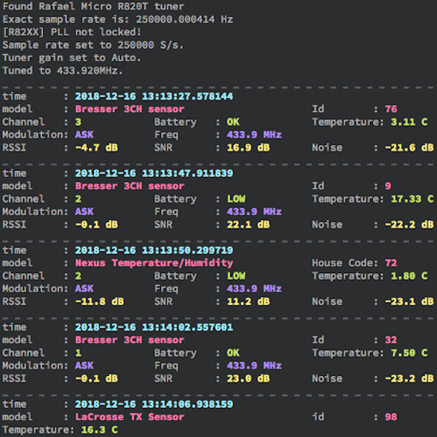The image size is (437, 437).
Task: Click the Id value '32'
Action: (x=391, y=339)
